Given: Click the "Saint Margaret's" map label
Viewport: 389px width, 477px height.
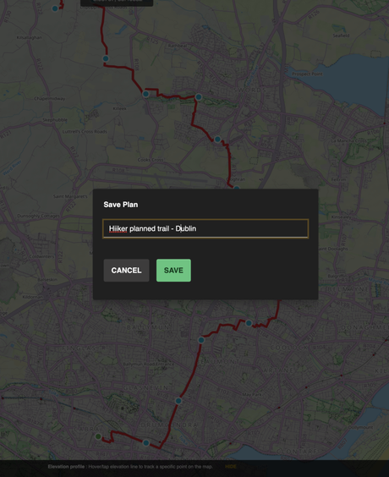Looking at the screenshot, I should pos(70,196).
